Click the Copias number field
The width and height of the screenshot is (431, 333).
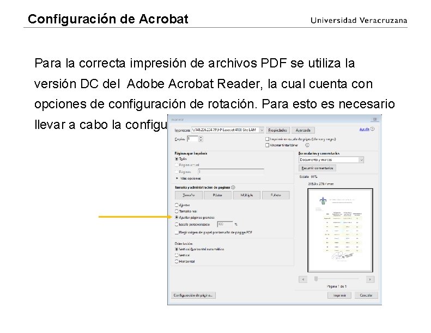[x=193, y=139]
